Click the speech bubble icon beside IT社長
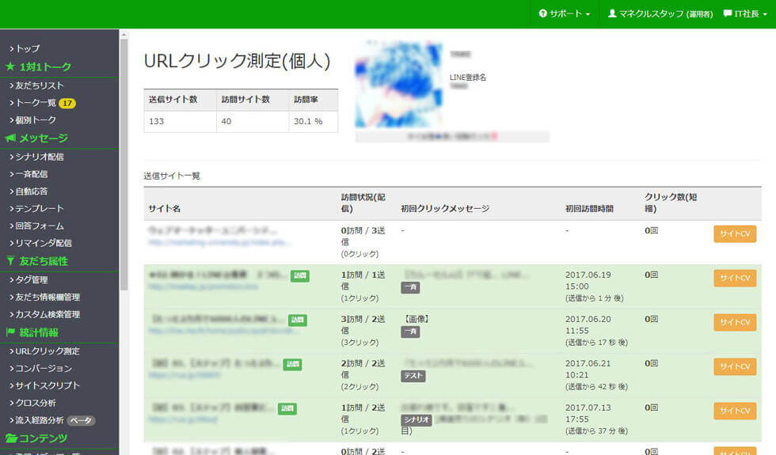Screen dimensions: 776x455 pos(728,14)
